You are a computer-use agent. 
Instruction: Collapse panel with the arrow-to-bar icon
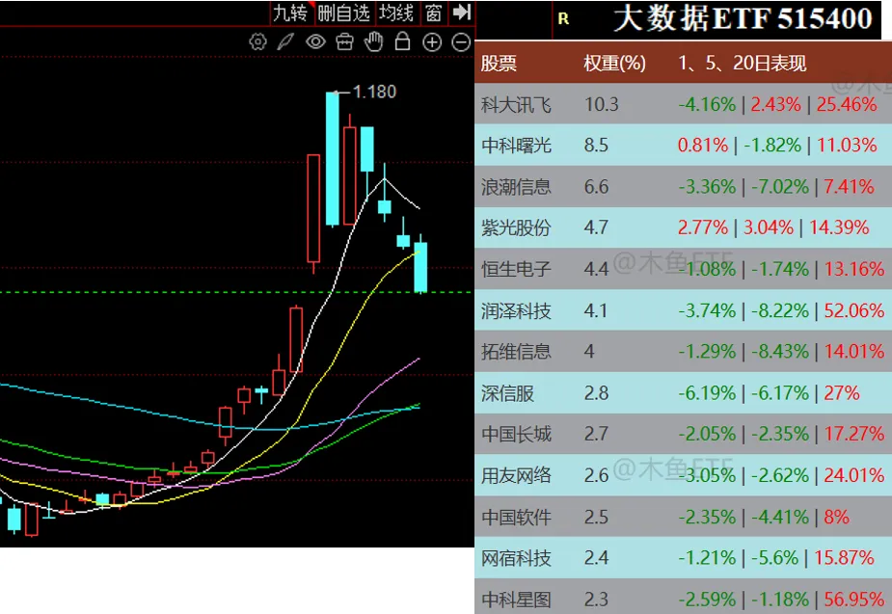pos(461,12)
